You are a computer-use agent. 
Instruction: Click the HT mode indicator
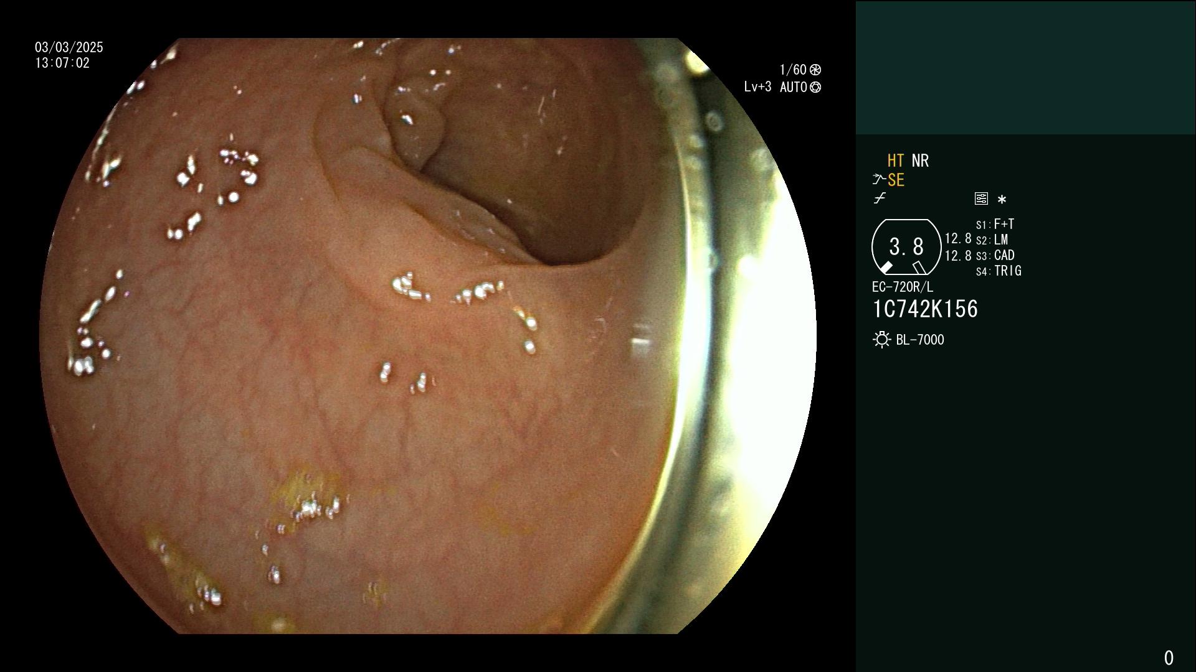click(x=896, y=161)
